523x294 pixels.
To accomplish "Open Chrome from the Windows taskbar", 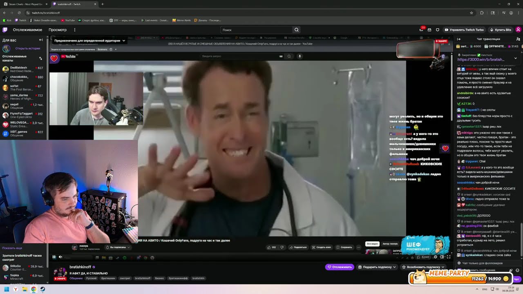I will [34, 289].
